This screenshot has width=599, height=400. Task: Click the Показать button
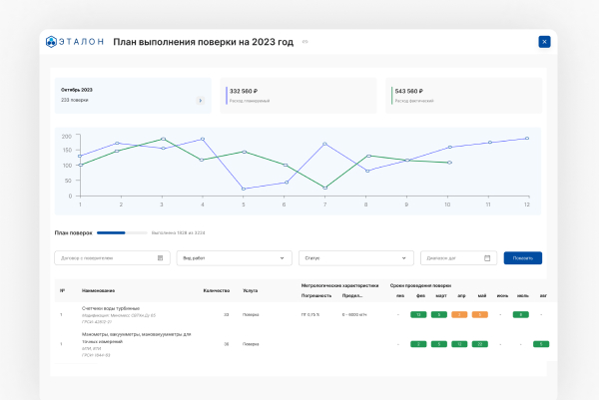tap(522, 258)
